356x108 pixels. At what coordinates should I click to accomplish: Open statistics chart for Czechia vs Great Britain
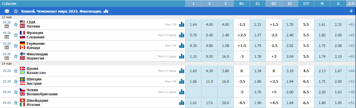pyautogui.click(x=182, y=92)
